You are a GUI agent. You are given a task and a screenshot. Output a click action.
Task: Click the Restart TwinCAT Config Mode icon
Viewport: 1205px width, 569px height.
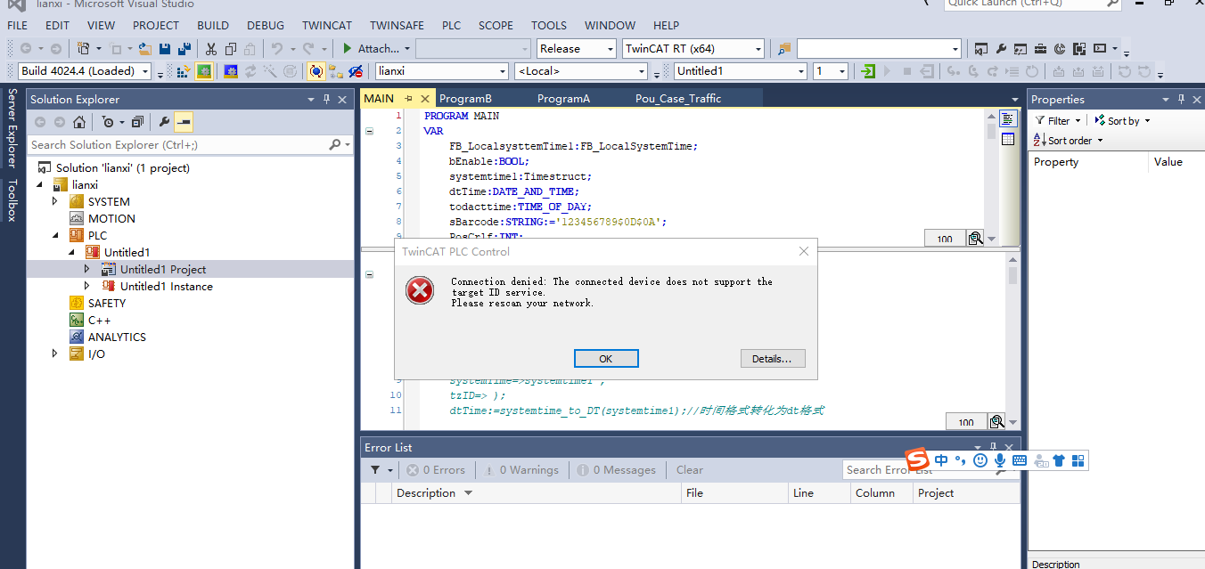(x=231, y=71)
